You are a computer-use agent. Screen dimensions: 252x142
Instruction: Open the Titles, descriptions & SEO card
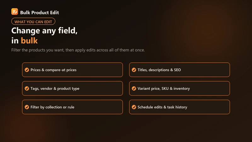point(180,70)
